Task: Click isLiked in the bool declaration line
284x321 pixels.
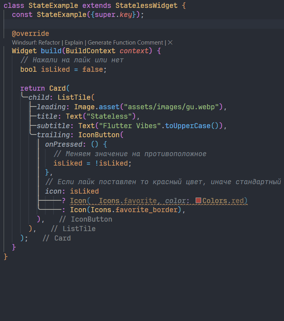Action: pyautogui.click(x=55, y=69)
